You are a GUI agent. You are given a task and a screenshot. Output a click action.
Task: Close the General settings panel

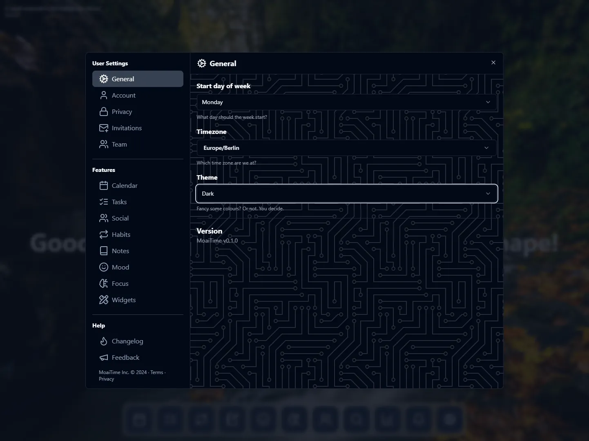pos(493,62)
